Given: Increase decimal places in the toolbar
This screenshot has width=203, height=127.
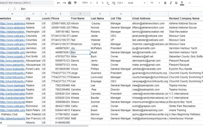Looking at the screenshot, I should (x=113, y=3).
